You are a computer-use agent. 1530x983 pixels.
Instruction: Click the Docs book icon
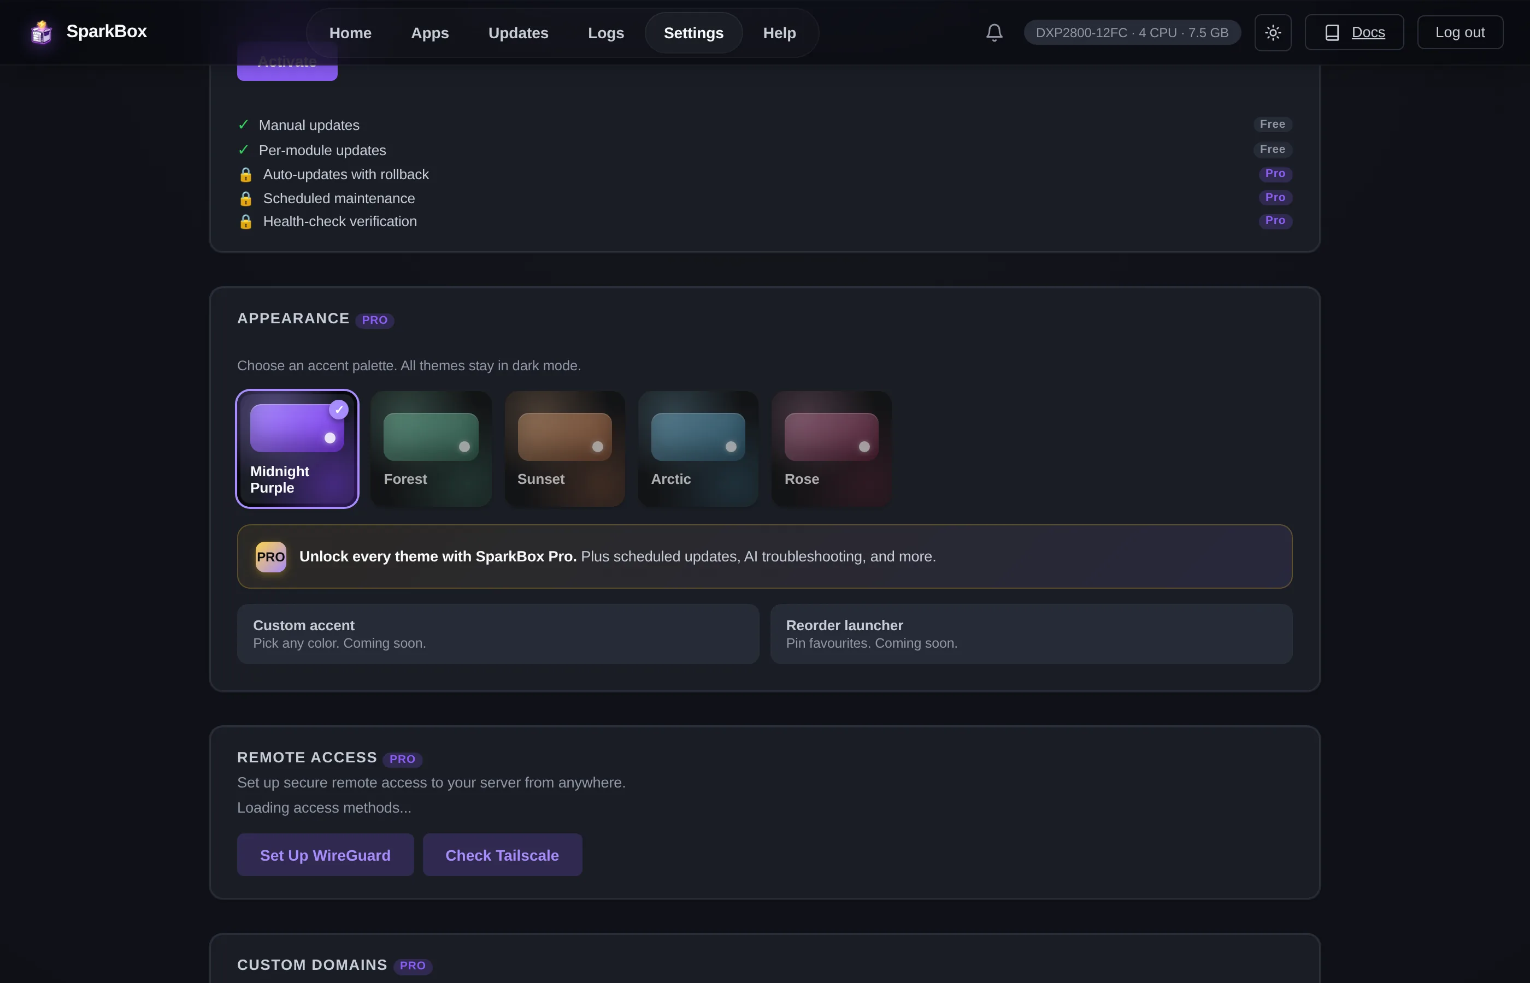[x=1332, y=33]
